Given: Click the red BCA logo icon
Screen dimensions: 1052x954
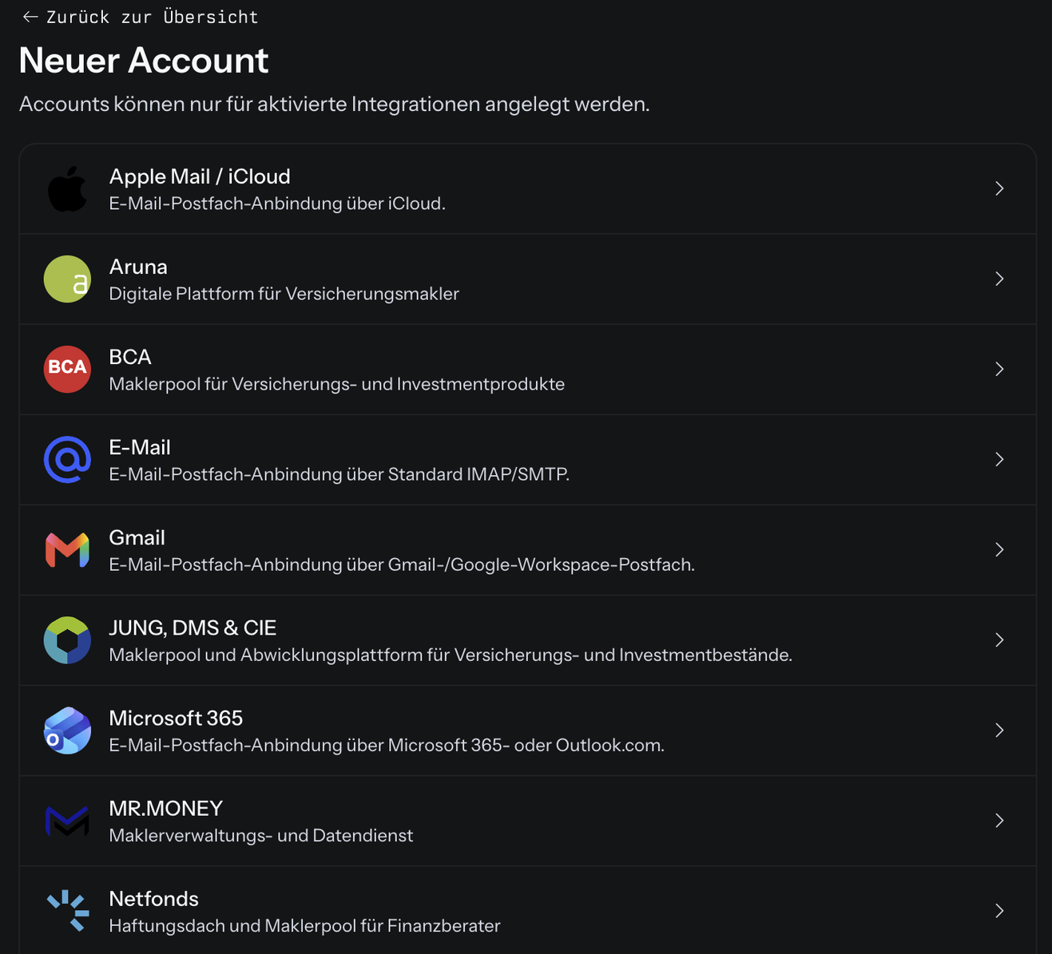Looking at the screenshot, I should (x=67, y=370).
